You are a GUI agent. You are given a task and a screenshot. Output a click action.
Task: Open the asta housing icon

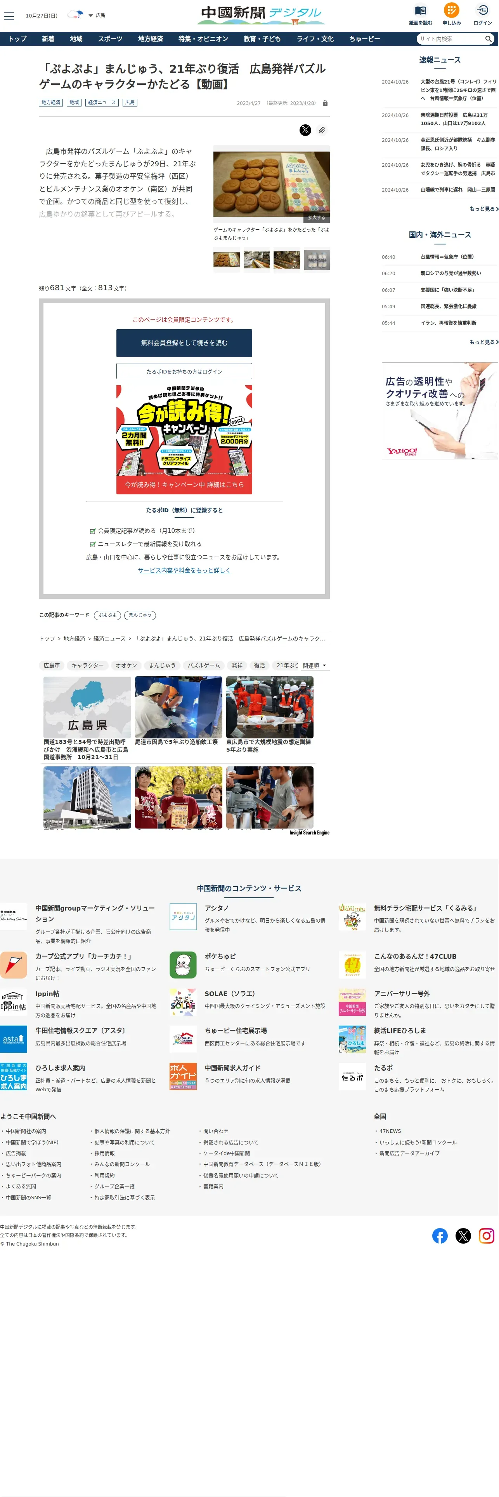coord(13,1039)
